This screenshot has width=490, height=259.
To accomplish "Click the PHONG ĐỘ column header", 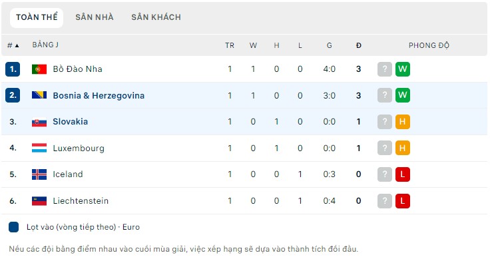I will (x=429, y=46).
